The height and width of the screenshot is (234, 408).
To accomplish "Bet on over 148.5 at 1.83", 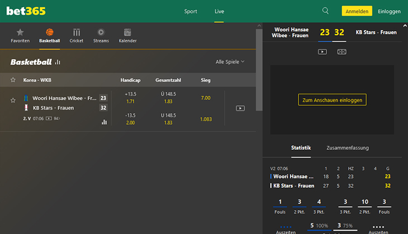I will pos(168,98).
